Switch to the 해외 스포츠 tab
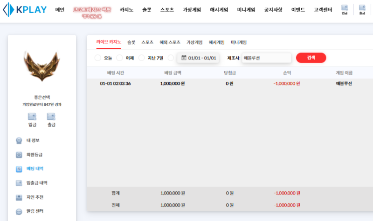 point(170,42)
